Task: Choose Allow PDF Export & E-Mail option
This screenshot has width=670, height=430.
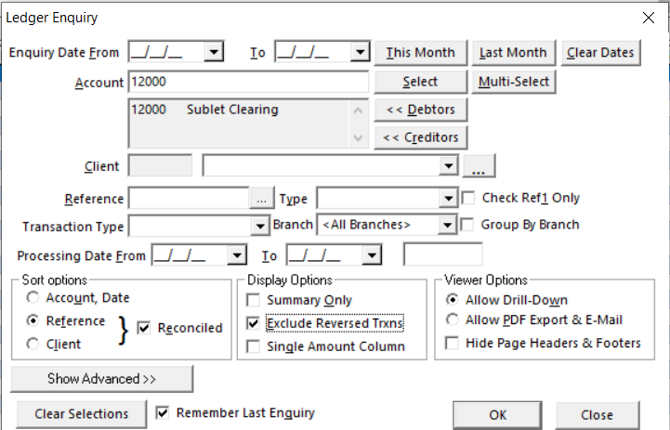Action: [453, 320]
